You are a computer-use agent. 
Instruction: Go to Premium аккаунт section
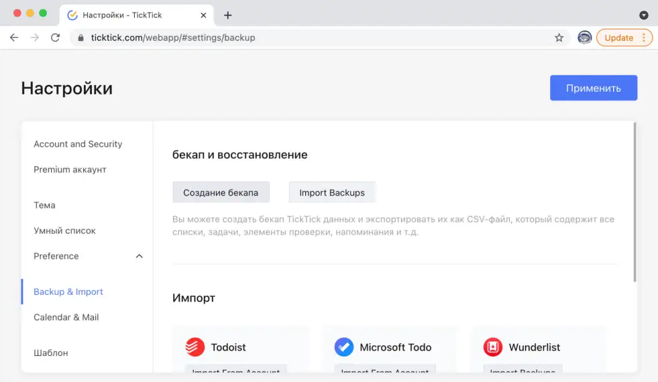coord(70,170)
